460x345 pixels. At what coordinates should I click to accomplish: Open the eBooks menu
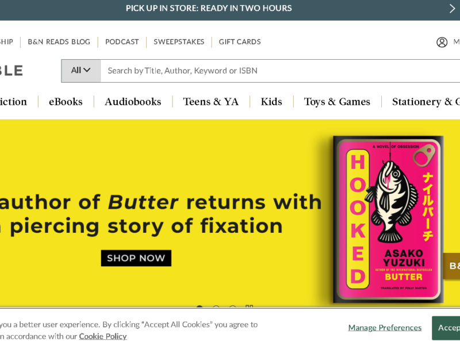click(66, 102)
